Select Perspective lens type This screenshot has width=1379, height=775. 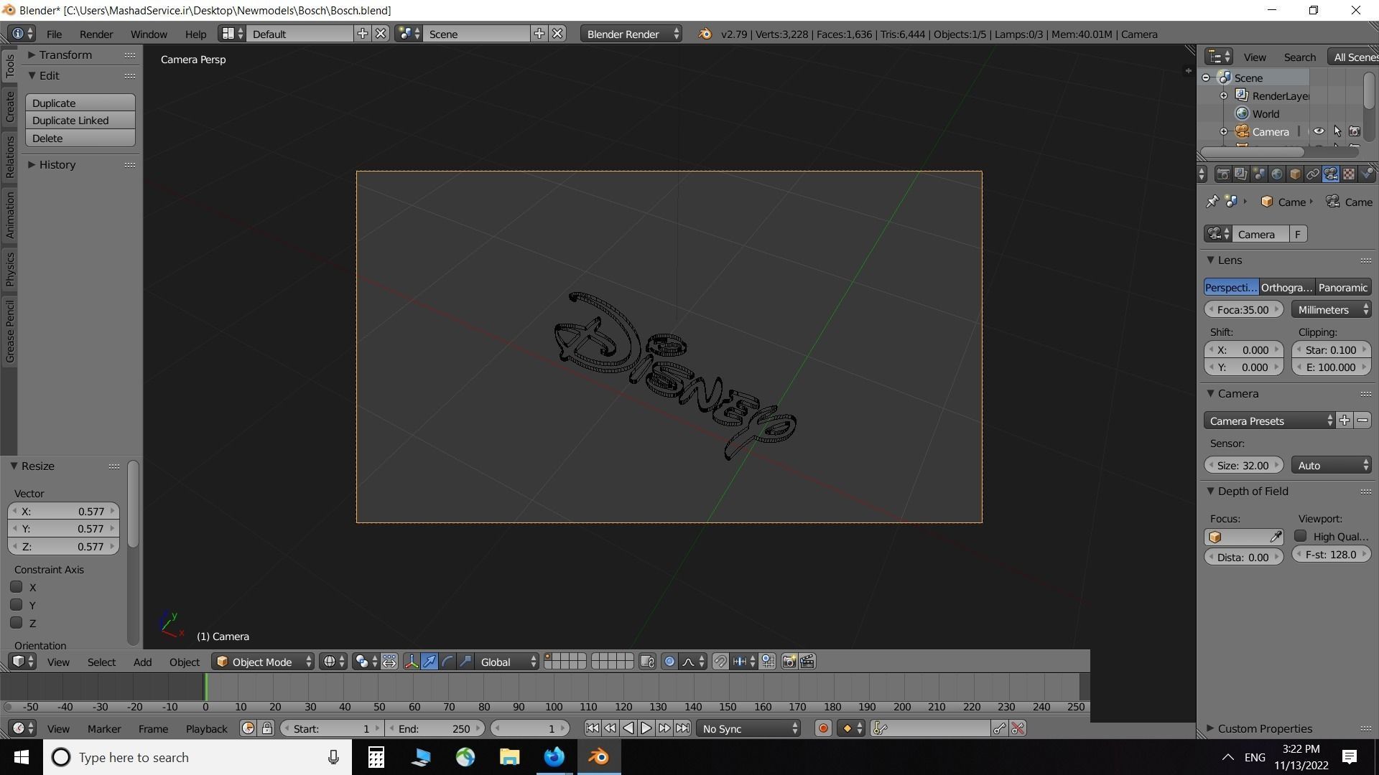(1231, 287)
